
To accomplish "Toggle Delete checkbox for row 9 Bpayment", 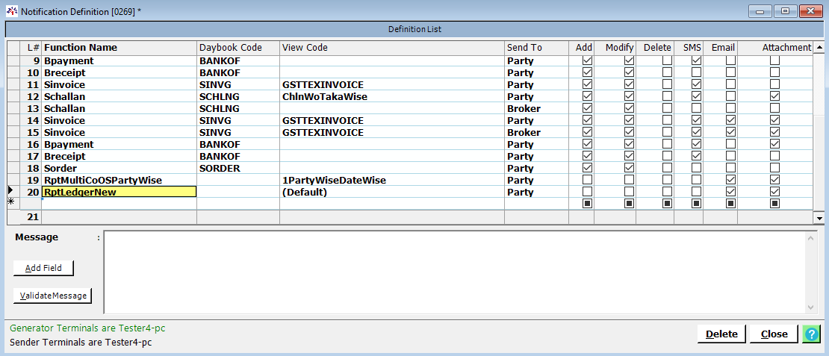I will click(667, 60).
